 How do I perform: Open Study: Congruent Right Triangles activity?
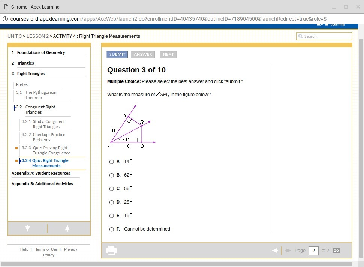tap(48, 124)
